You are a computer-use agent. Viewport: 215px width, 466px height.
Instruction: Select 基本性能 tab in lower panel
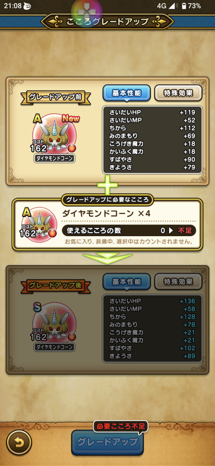click(x=127, y=282)
